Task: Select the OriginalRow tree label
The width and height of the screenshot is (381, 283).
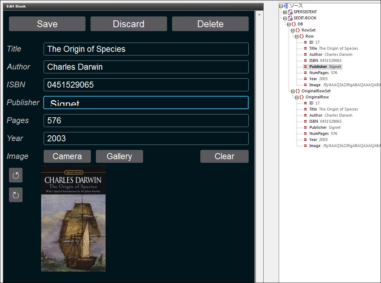Action: pos(317,97)
